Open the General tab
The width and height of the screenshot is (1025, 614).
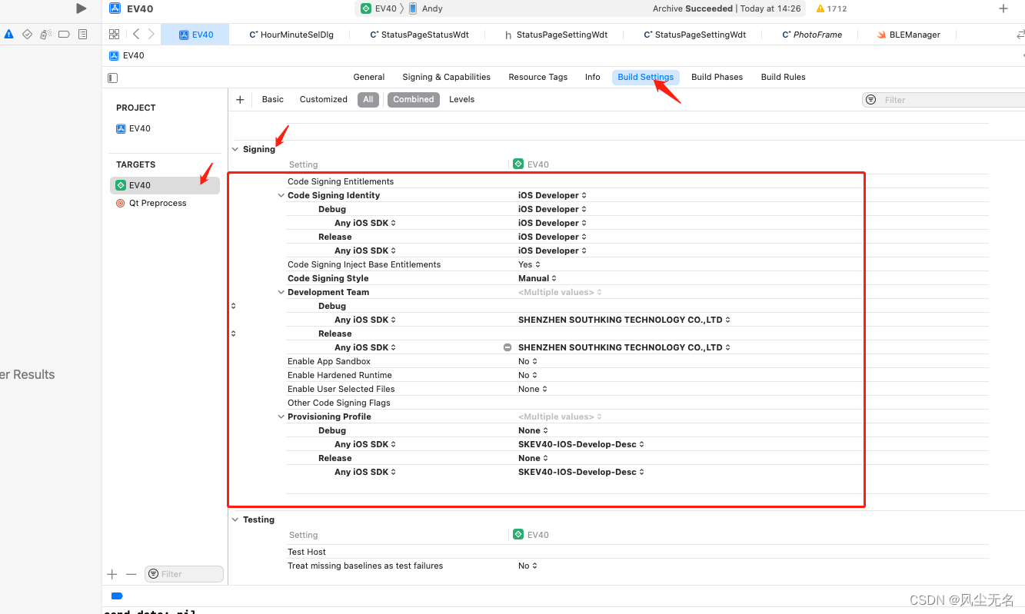[369, 77]
